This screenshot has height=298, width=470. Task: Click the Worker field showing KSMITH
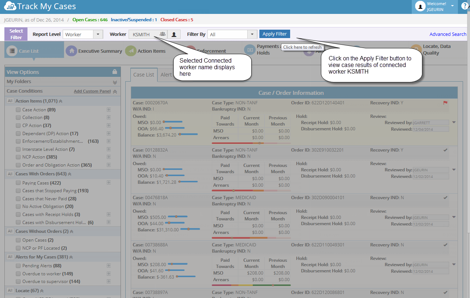(x=148, y=34)
